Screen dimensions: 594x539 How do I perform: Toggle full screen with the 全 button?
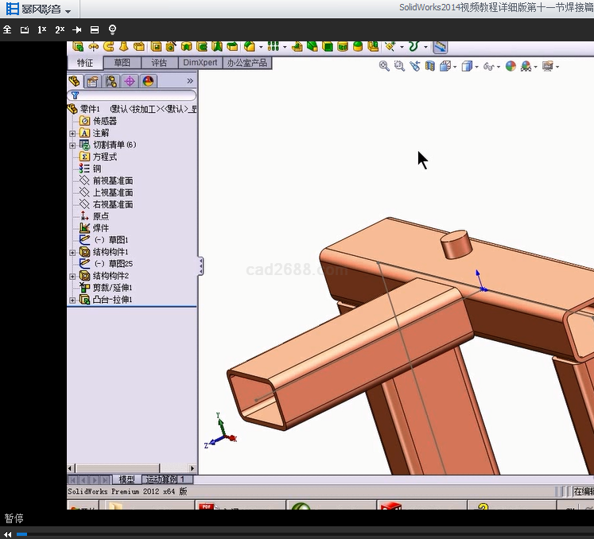(7, 29)
